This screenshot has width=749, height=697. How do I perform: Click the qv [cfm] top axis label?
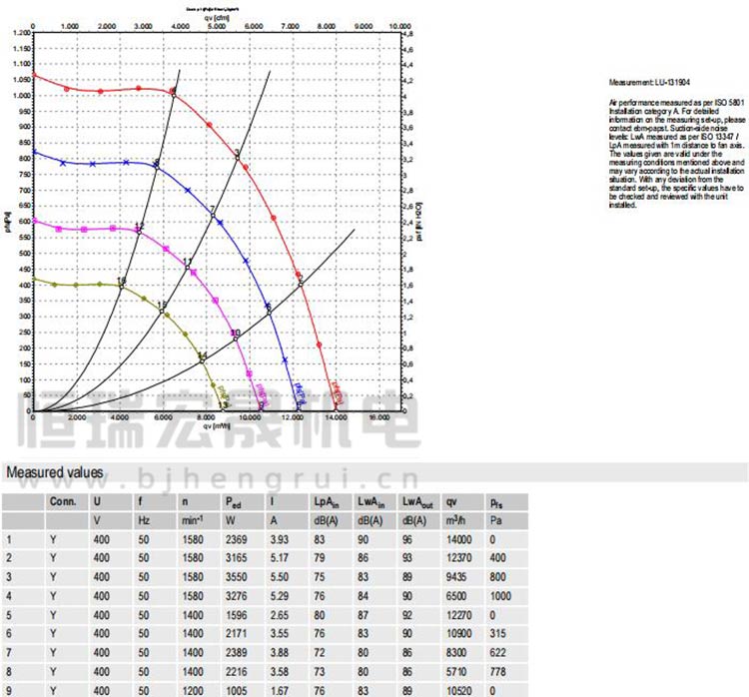(216, 15)
